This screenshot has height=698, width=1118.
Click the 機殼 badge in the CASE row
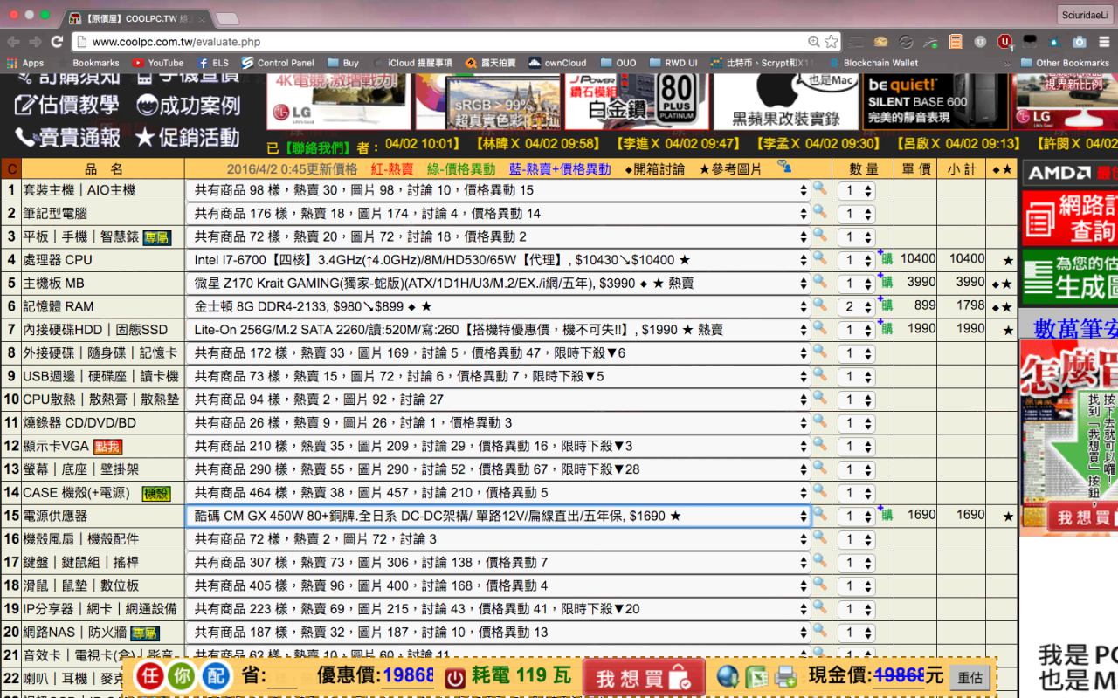(157, 494)
